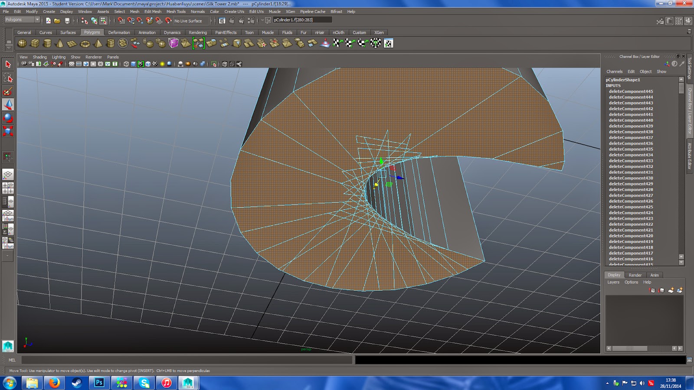Expand the quick layout options arrow
This screenshot has width=694, height=390.
coord(7,256)
